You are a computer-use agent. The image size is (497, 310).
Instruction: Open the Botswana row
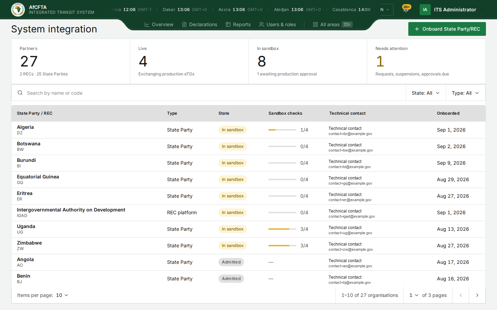click(x=248, y=146)
